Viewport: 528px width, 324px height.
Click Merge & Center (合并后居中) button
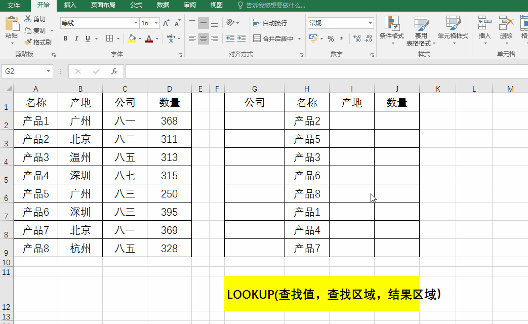pyautogui.click(x=273, y=38)
